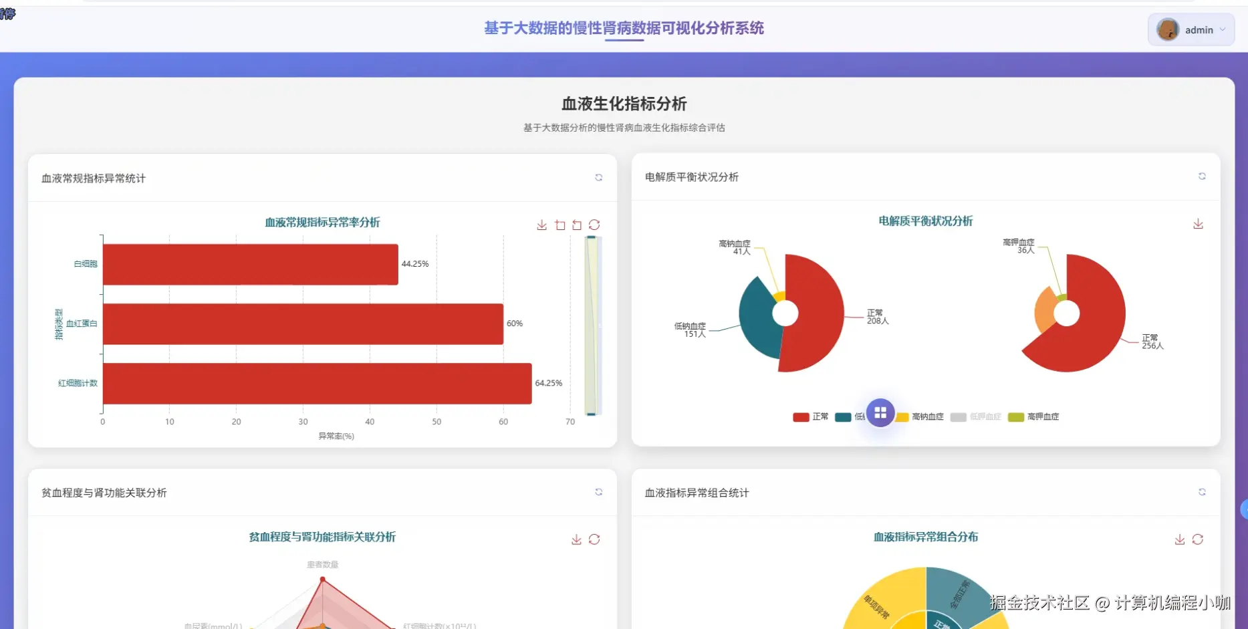Click the 高钾血症 36人 pie label
The height and width of the screenshot is (629, 1248).
pyautogui.click(x=1019, y=246)
